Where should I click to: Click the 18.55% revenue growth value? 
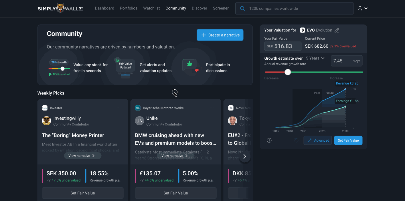[99, 173]
